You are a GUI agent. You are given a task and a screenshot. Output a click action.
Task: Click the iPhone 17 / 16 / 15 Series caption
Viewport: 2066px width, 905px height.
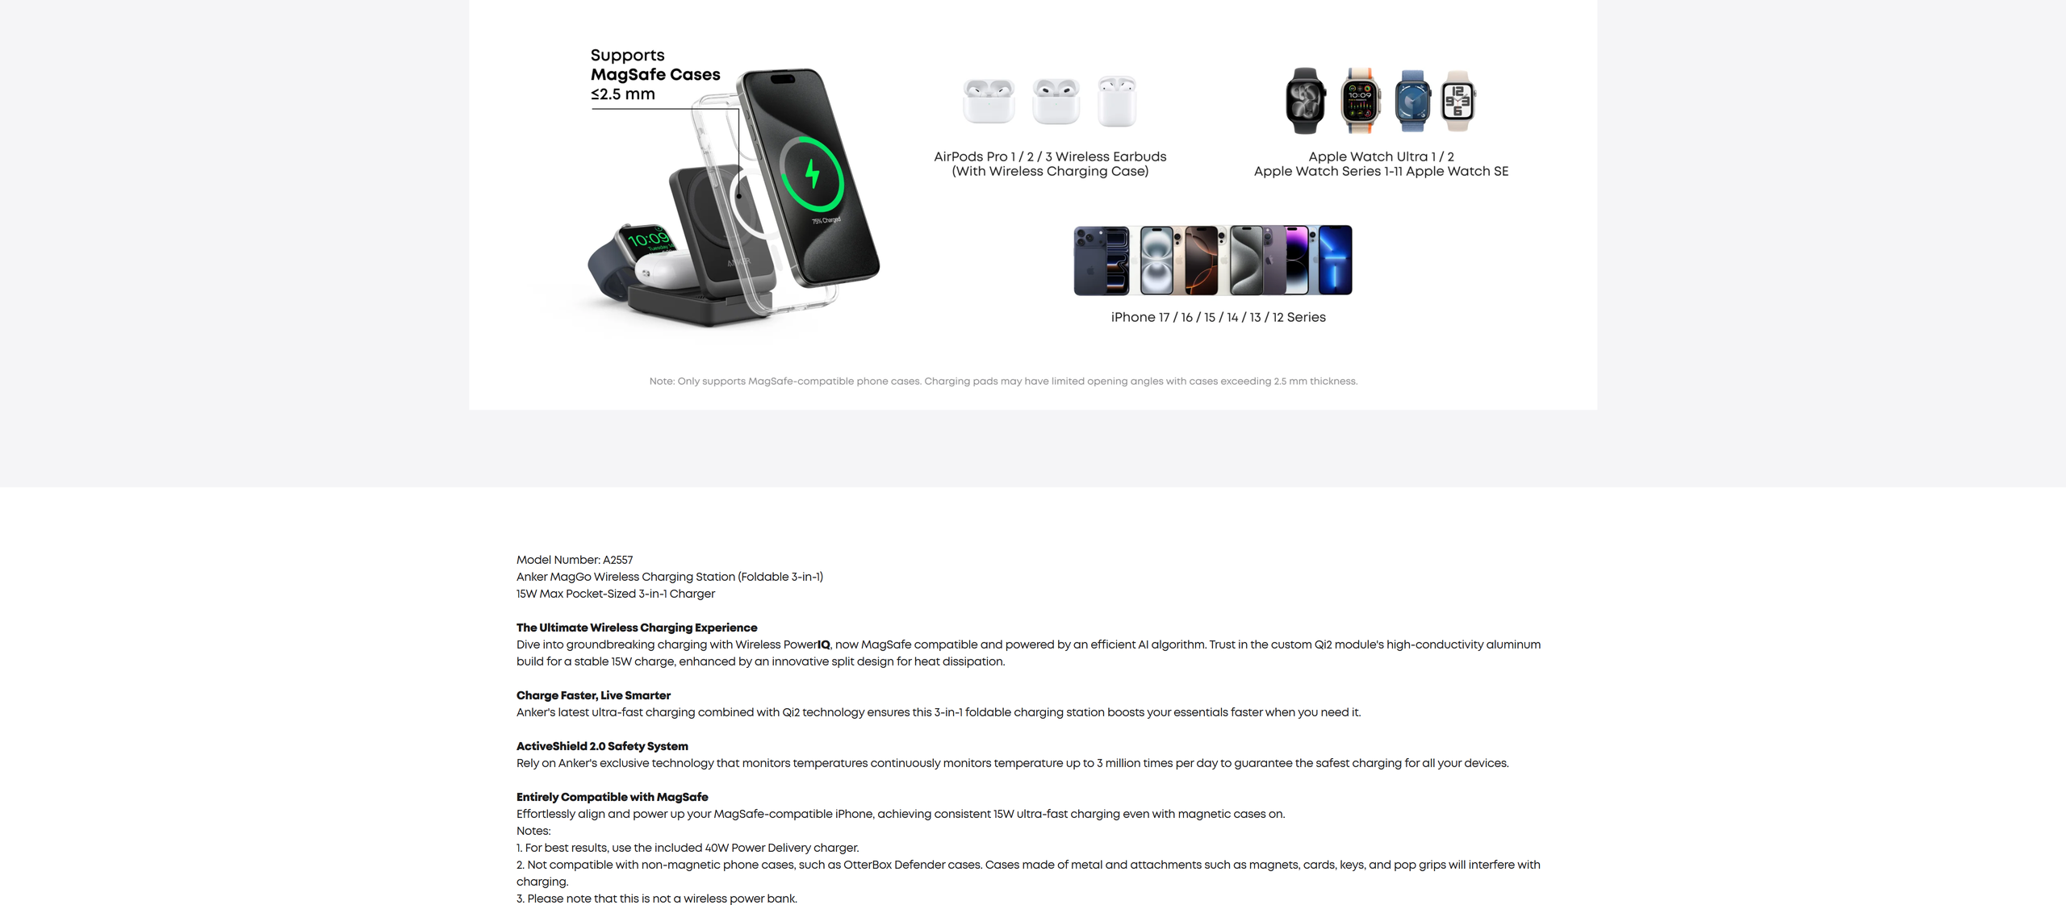coord(1218,317)
